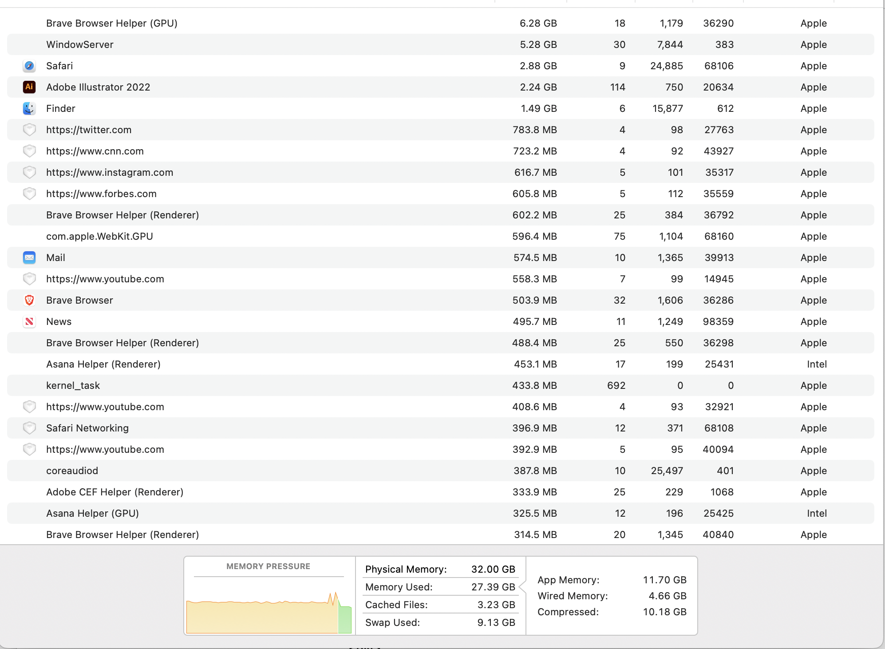Click Safari's 2.88 GB memory value
The image size is (885, 649).
[538, 66]
